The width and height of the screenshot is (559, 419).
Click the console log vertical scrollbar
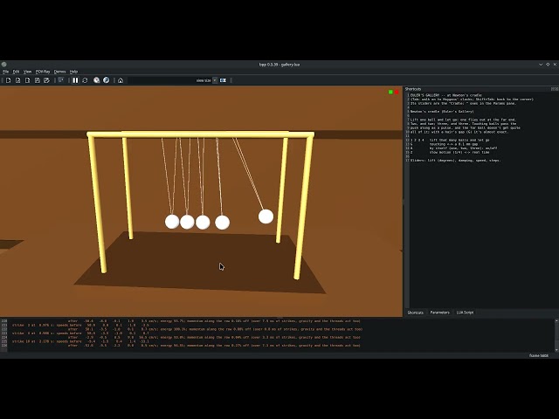556,335
